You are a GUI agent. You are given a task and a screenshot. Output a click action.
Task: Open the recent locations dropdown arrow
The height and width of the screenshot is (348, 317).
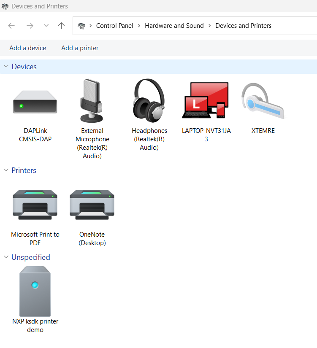coord(46,26)
